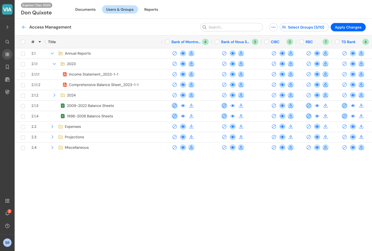Open search from the sidebar magnifier icon
The height and width of the screenshot is (251, 372).
(x=7, y=42)
